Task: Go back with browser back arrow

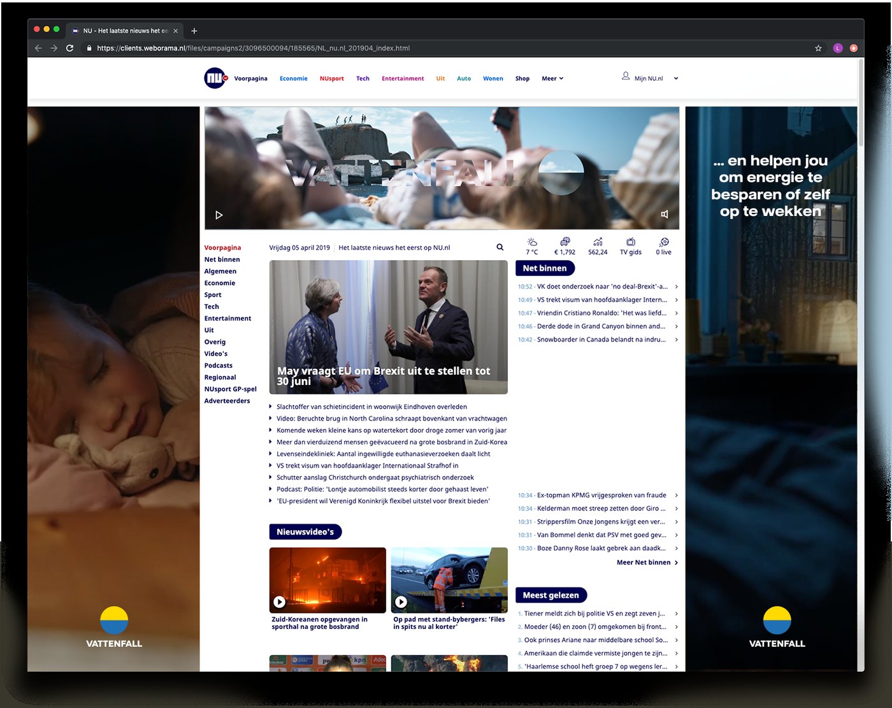Action: pyautogui.click(x=38, y=48)
